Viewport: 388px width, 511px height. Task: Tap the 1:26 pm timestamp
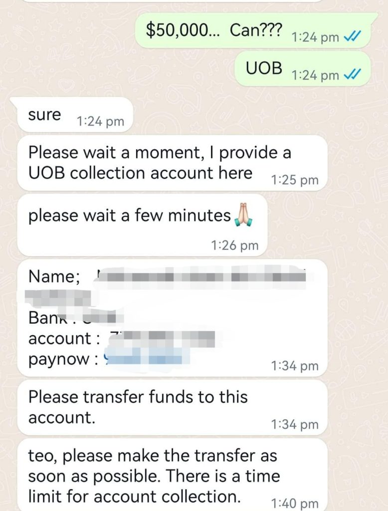click(x=234, y=245)
